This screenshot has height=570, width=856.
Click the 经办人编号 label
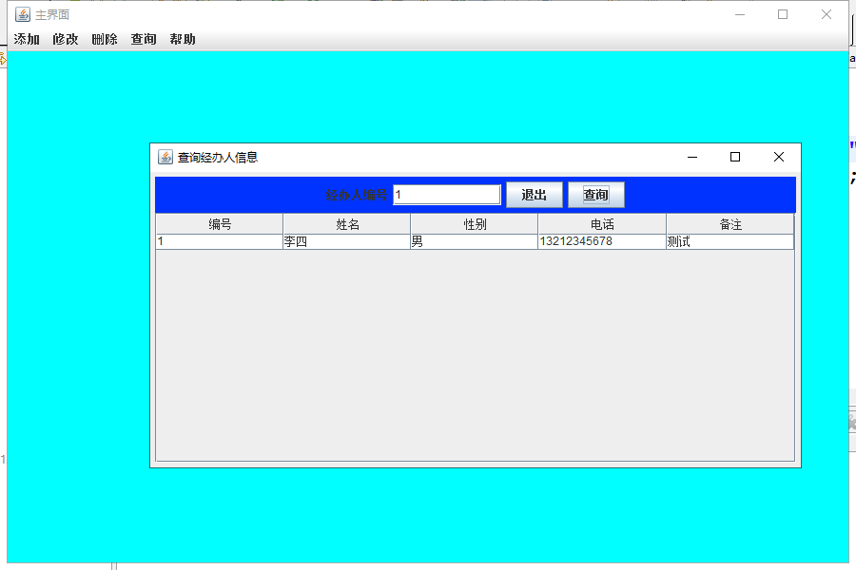pos(357,195)
